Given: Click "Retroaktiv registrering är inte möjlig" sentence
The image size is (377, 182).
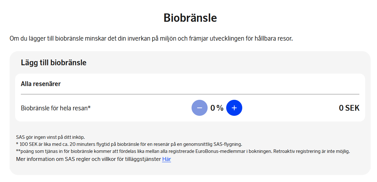Looking at the screenshot, I should [311, 151].
